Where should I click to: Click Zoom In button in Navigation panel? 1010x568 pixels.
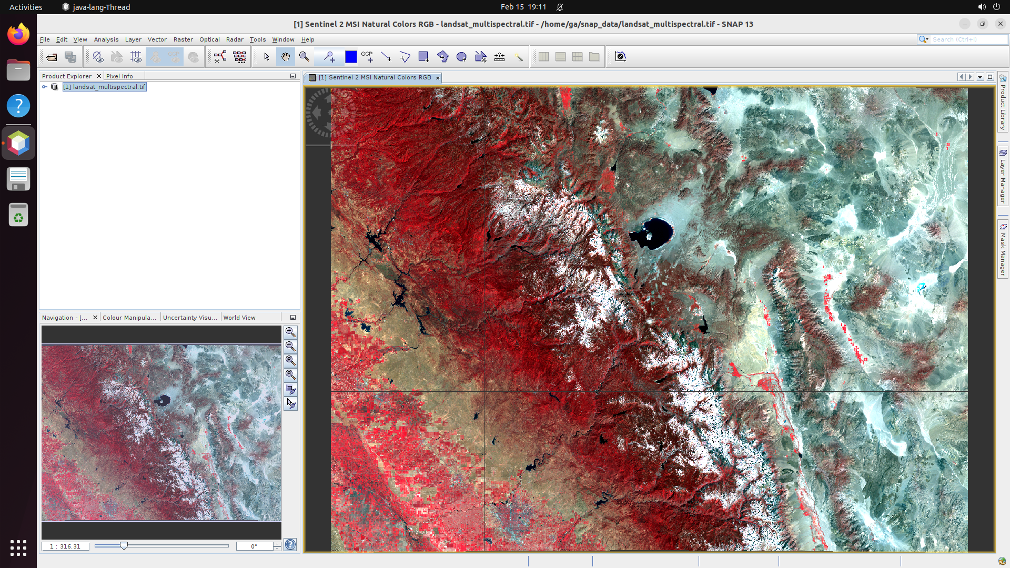[290, 332]
